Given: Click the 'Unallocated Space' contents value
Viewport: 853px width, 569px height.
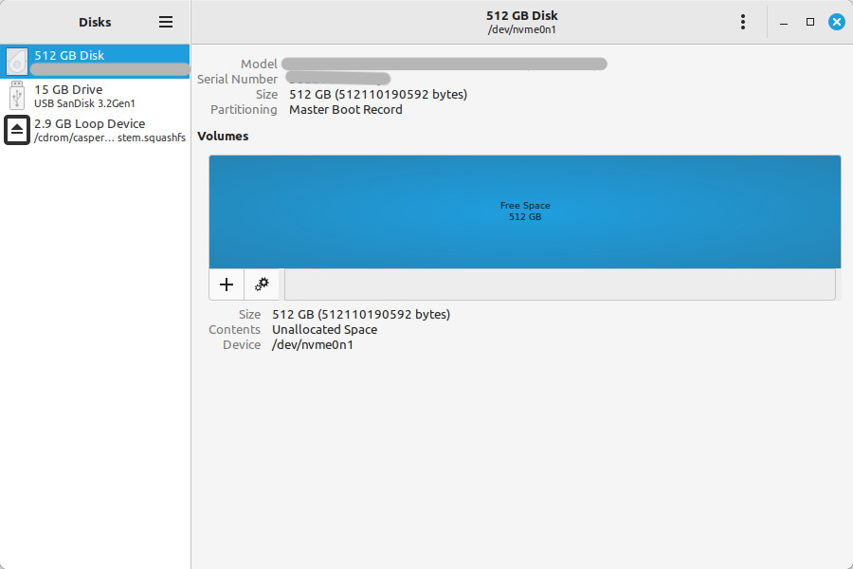Looking at the screenshot, I should tap(325, 329).
